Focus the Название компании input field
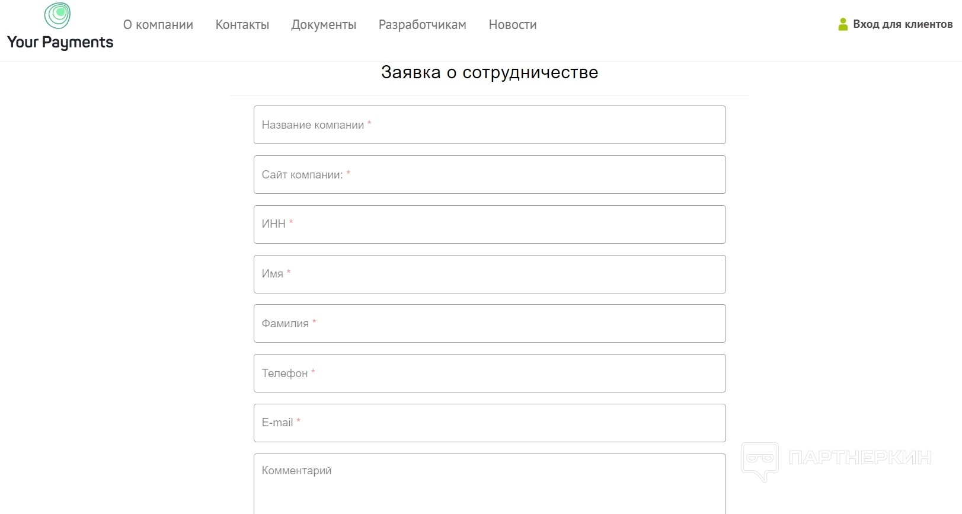The height and width of the screenshot is (514, 962). point(490,125)
